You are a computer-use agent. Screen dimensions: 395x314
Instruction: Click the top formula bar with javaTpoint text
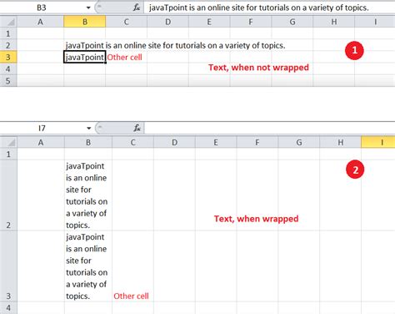pyautogui.click(x=269, y=8)
